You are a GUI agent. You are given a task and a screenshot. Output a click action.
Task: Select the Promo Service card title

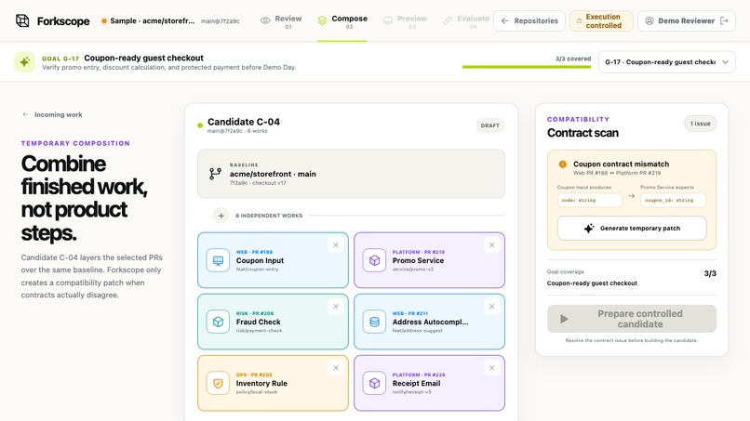(418, 260)
